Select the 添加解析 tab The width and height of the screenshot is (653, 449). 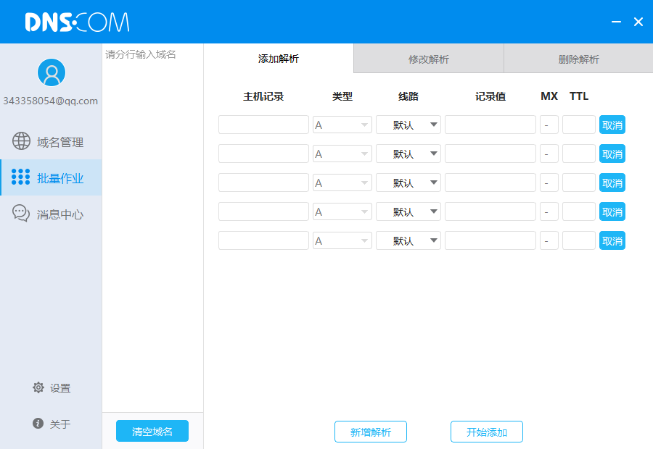(278, 58)
